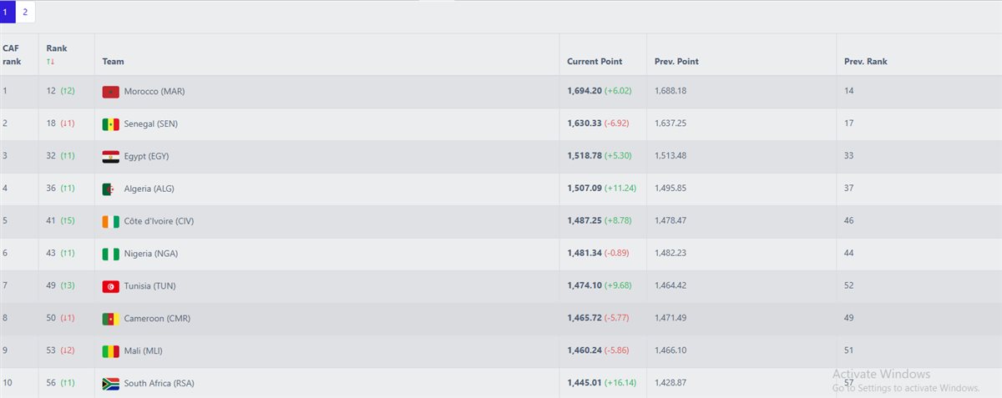Image resolution: width=1002 pixels, height=398 pixels.
Task: Click the Cameroon flag icon
Action: (110, 319)
